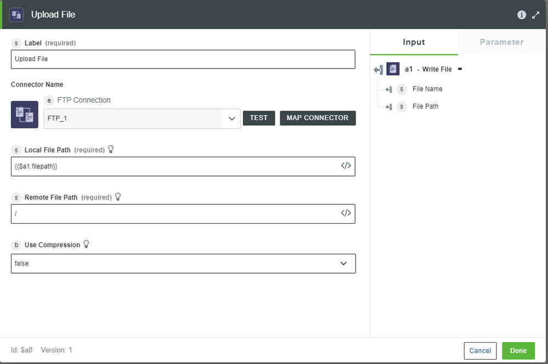The image size is (548, 364).
Task: Click in the Label text field
Action: pos(183,59)
